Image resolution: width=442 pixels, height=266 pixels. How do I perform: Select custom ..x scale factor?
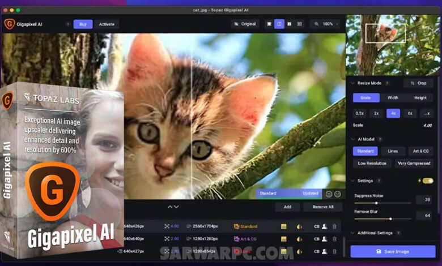[427, 113]
